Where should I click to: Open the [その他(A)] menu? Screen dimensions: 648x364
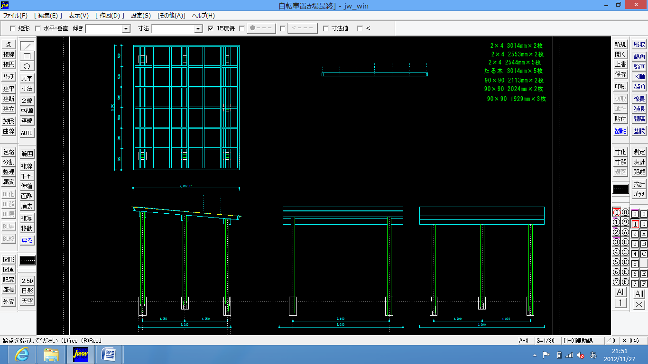(171, 16)
